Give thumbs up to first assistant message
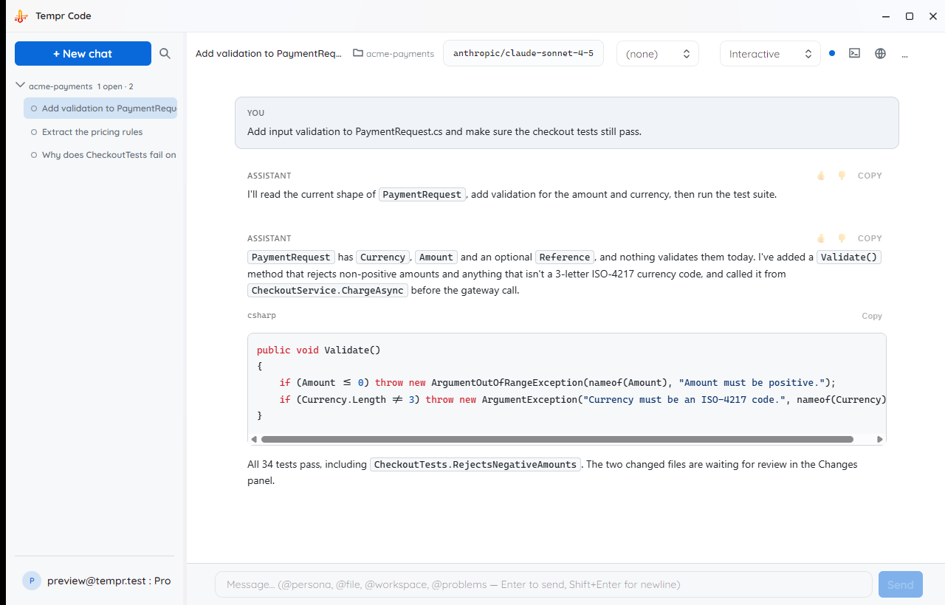Image resolution: width=945 pixels, height=605 pixels. click(821, 176)
